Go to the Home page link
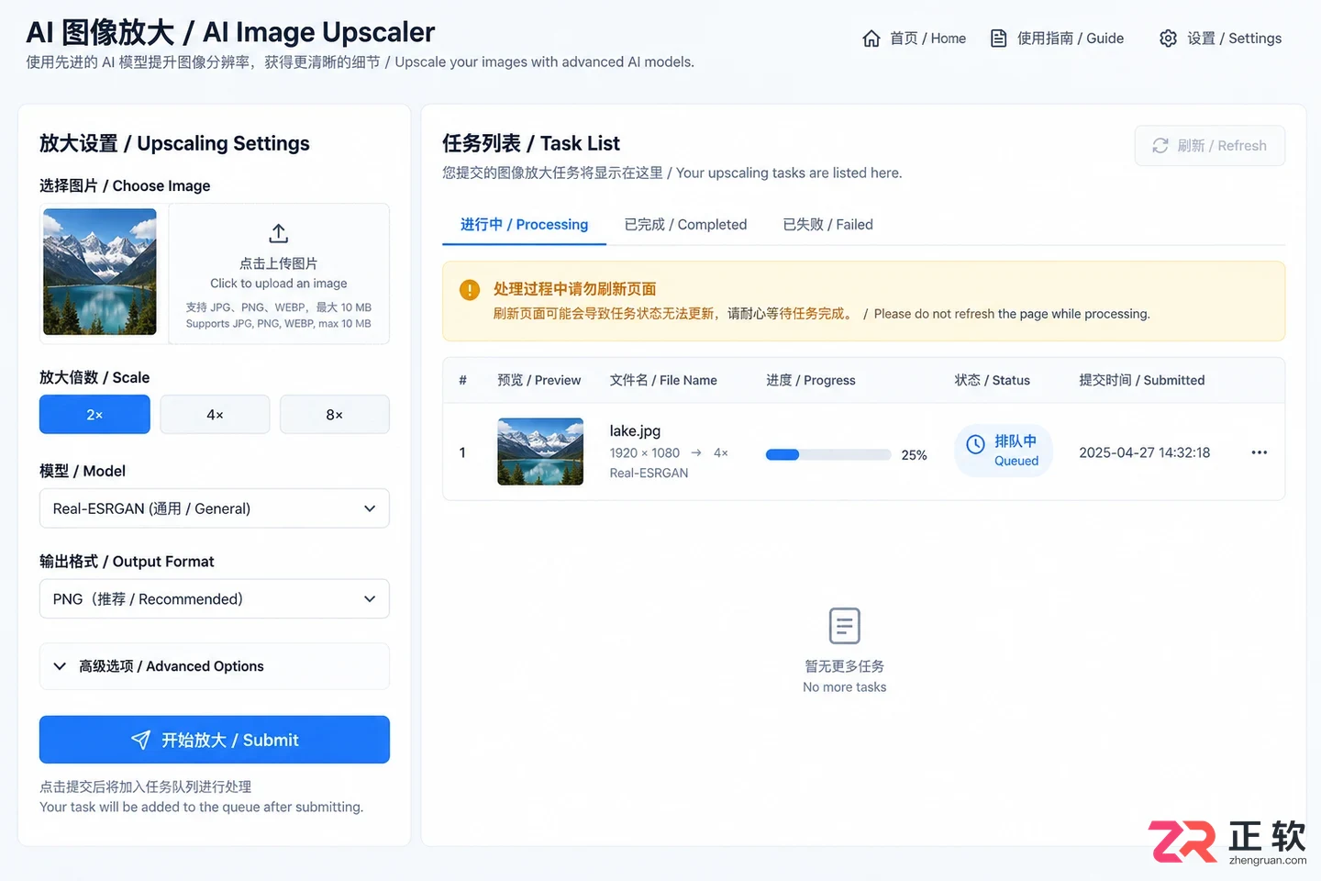Screen dimensions: 1321x881 915,39
